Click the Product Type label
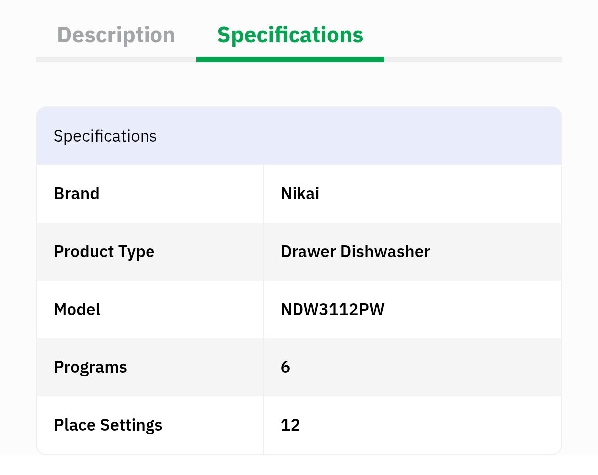Screen dimensions: 598x475 [104, 252]
